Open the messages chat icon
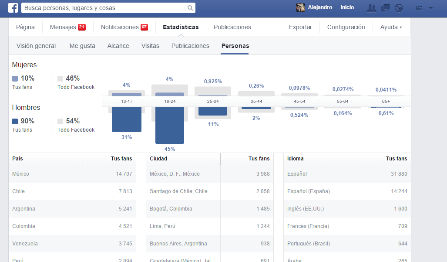This screenshot has height=262, width=447. click(385, 8)
